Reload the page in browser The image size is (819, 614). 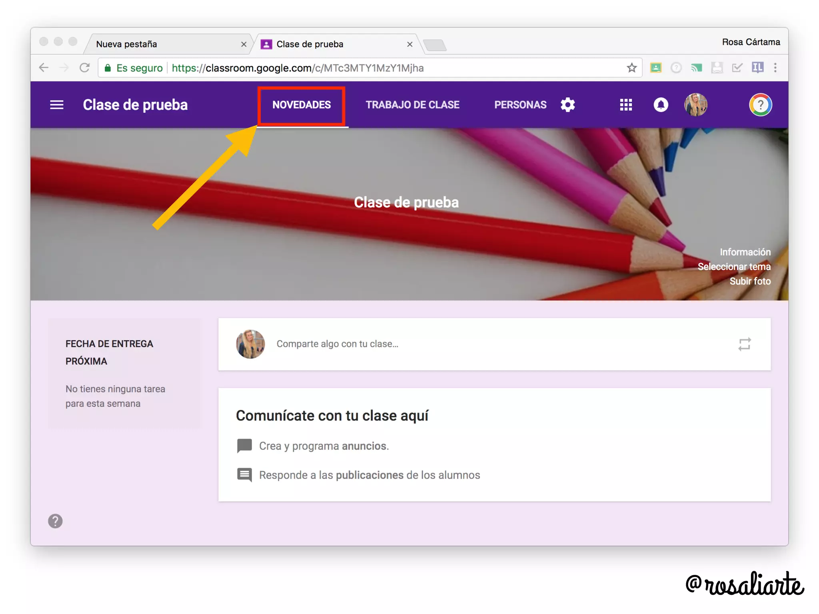[x=84, y=68]
